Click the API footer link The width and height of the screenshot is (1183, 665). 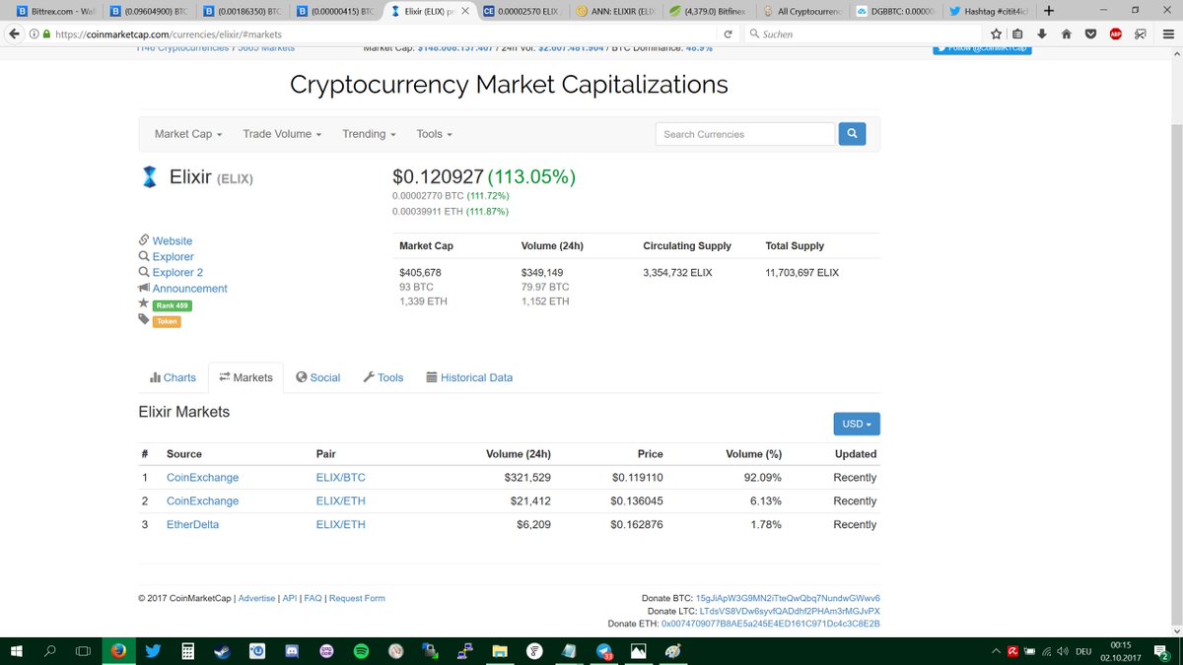coord(290,598)
